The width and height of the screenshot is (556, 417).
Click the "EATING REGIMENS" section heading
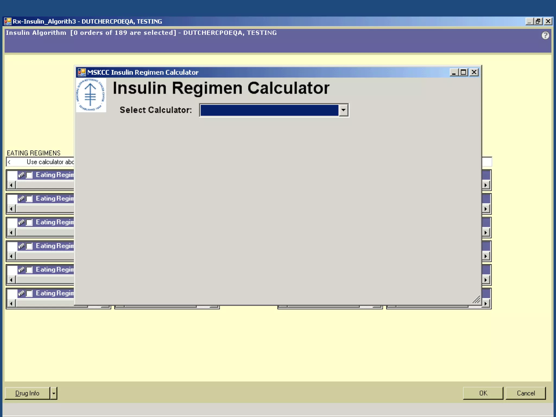tap(34, 153)
